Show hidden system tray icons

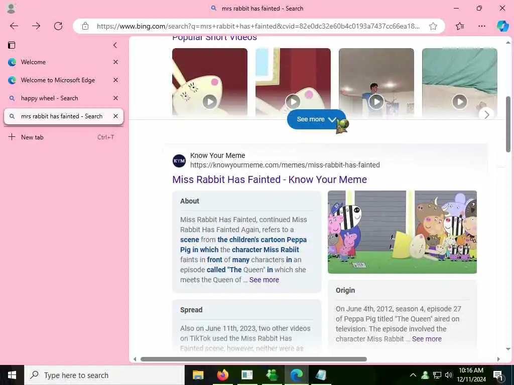(413, 375)
